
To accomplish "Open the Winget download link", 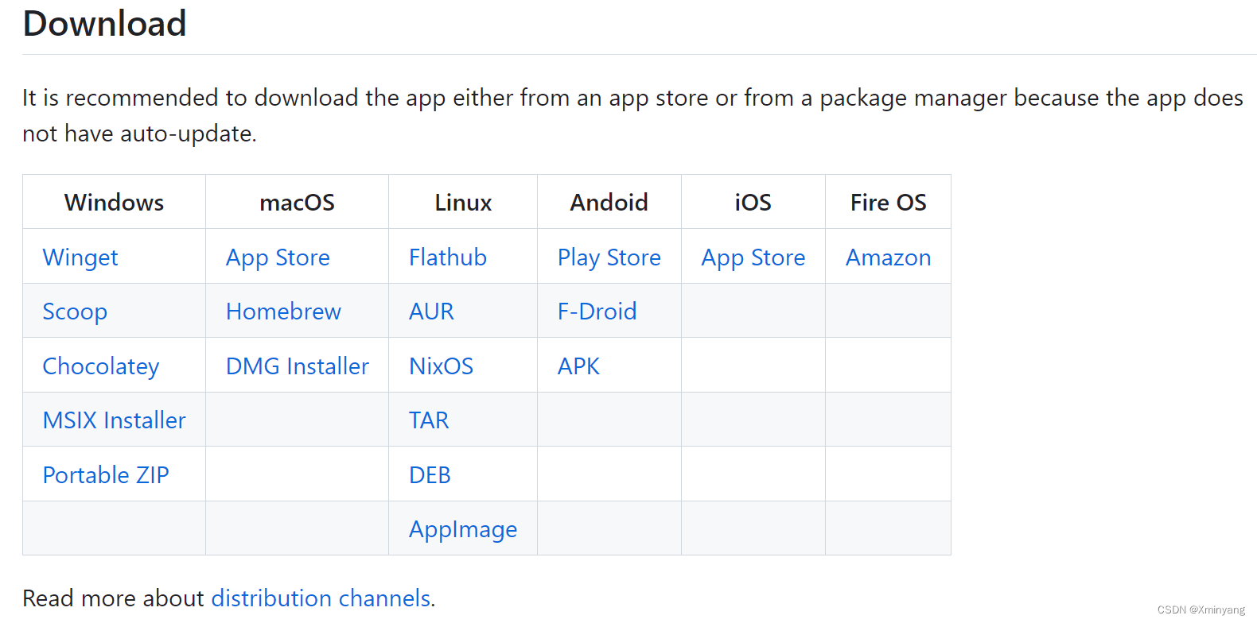I will tap(80, 257).
